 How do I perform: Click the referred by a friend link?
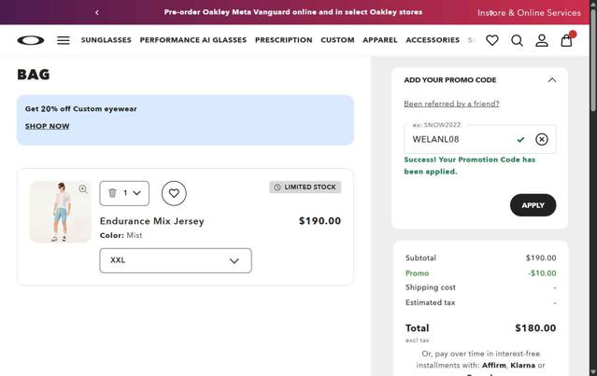tap(451, 104)
